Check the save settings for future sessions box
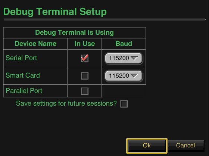The height and width of the screenshot is (156, 209). (x=124, y=104)
